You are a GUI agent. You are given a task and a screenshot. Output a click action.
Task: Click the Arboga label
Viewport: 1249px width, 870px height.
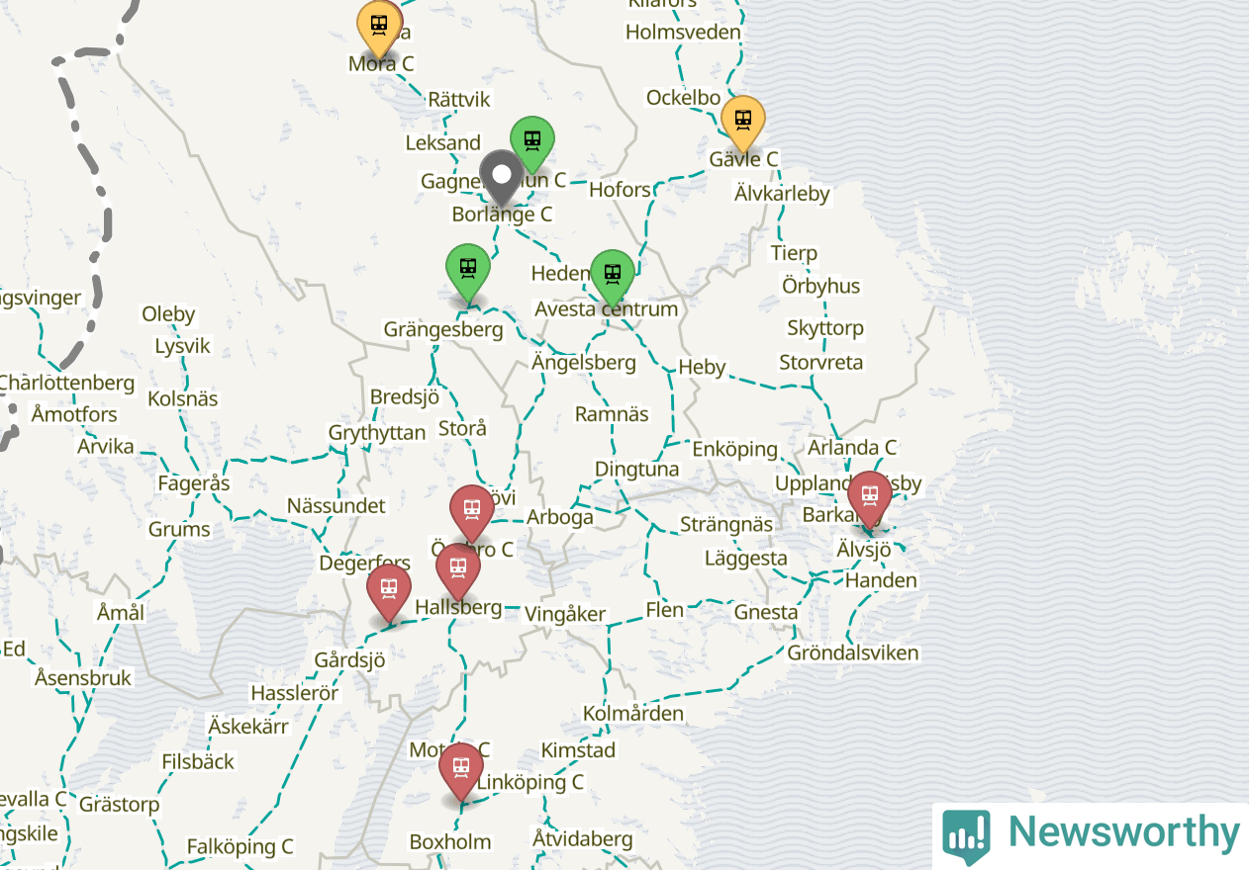coord(560,516)
